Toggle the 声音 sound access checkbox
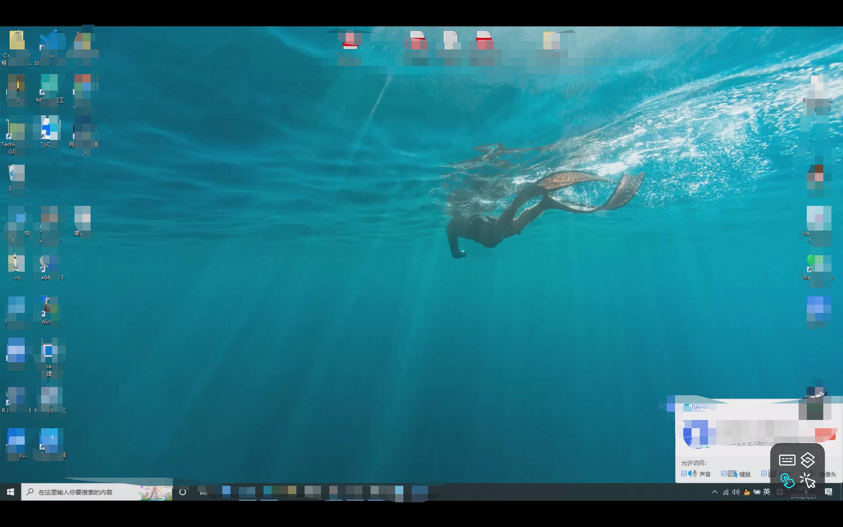The height and width of the screenshot is (527, 843). [x=684, y=474]
